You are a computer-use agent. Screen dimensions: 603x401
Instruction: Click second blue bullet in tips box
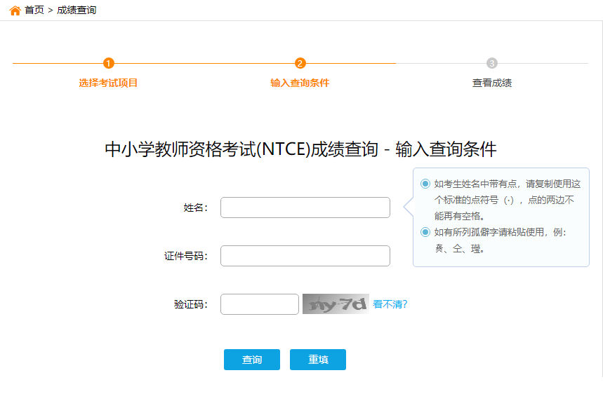click(x=425, y=232)
